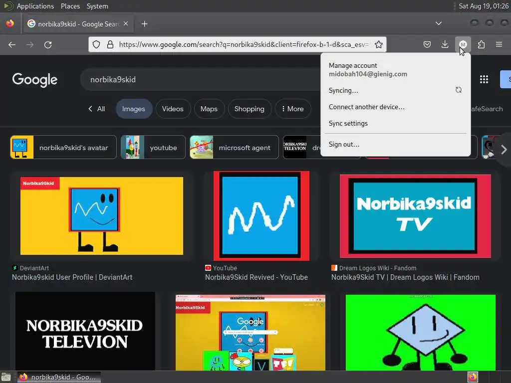Viewport: 511px width, 383px height.
Task: Open the Norbika9skid TV image thumbnail
Action: [415, 216]
